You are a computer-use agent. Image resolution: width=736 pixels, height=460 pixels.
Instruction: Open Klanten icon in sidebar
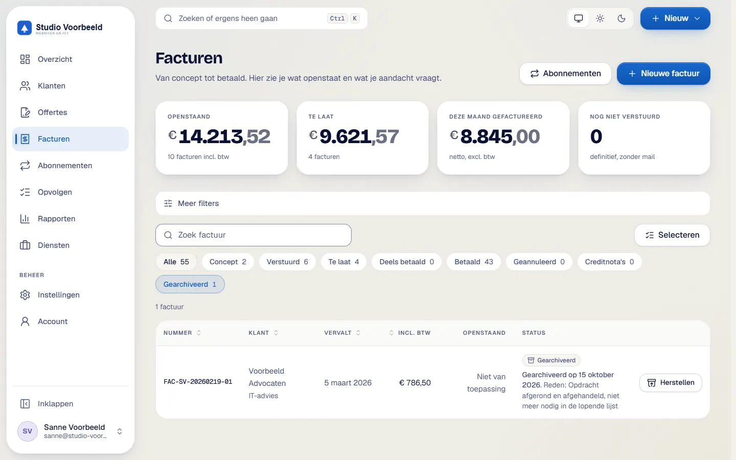25,86
